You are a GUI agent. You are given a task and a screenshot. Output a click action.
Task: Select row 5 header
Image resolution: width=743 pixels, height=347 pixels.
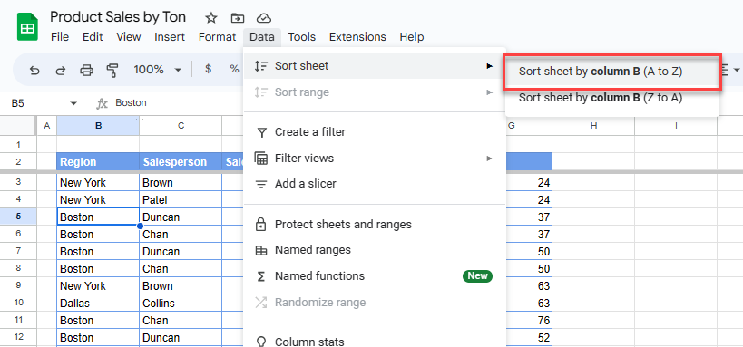(x=18, y=217)
